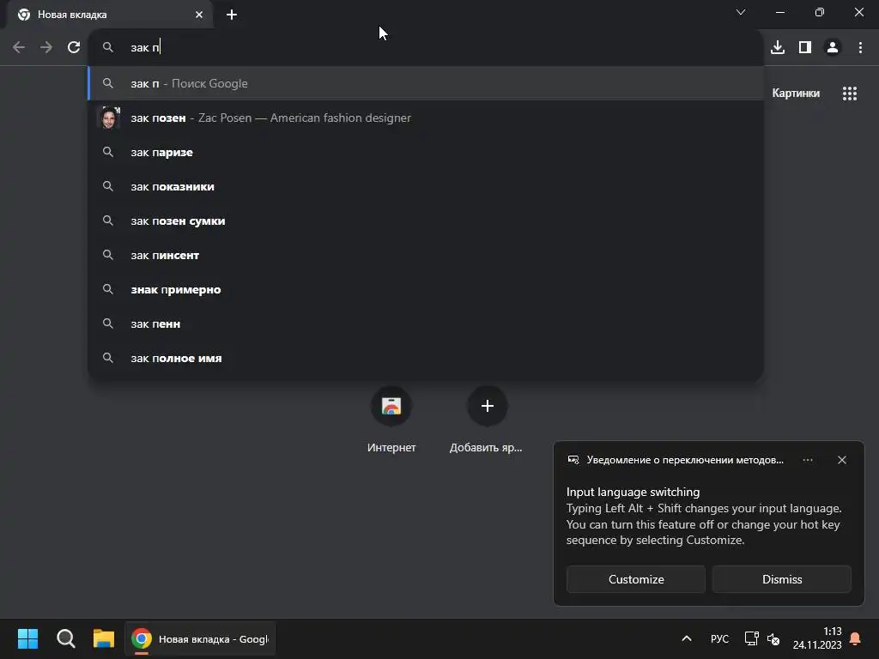This screenshot has width=879, height=659.
Task: Open the notification options ellipsis
Action: click(808, 460)
